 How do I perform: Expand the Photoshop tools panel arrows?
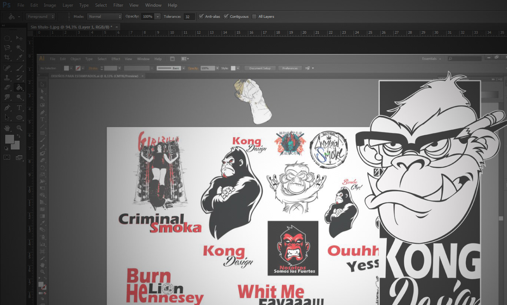pyautogui.click(x=3, y=26)
